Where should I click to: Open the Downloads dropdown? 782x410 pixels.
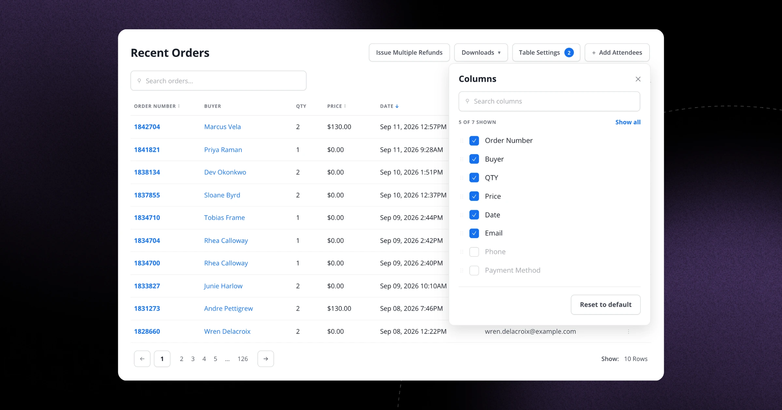pos(481,52)
